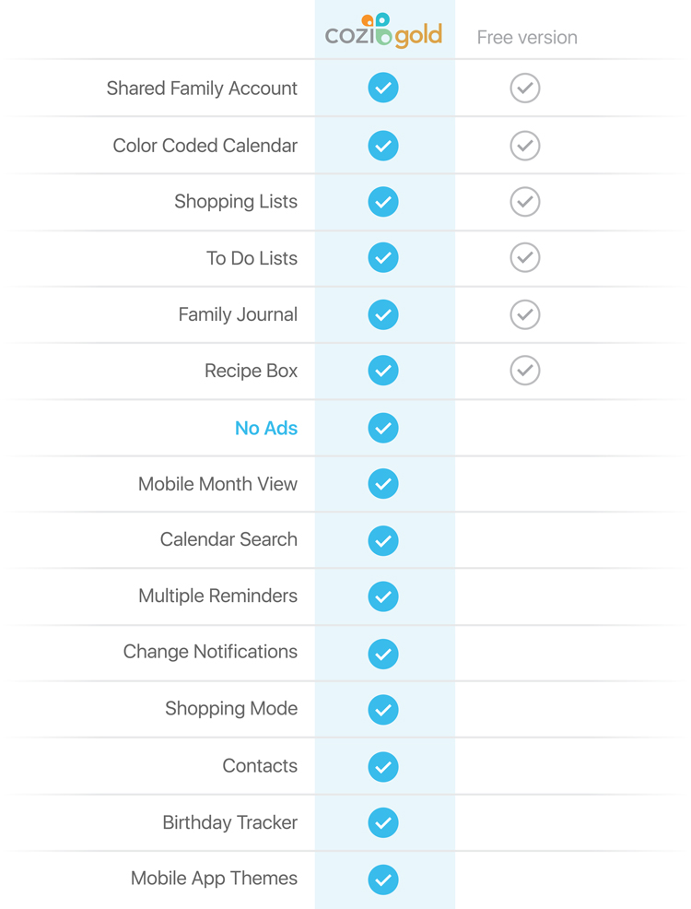Click gray checkmark for Shared Family Account
Screen dimensions: 691x909
click(525, 89)
